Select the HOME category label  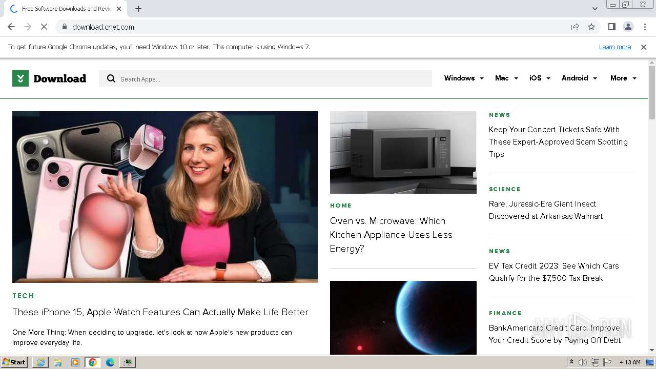pos(341,206)
